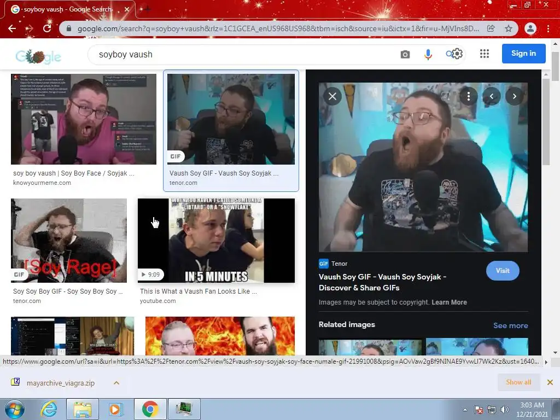The width and height of the screenshot is (560, 420).
Task: Open the Chrome three-dot menu
Action: [x=548, y=28]
